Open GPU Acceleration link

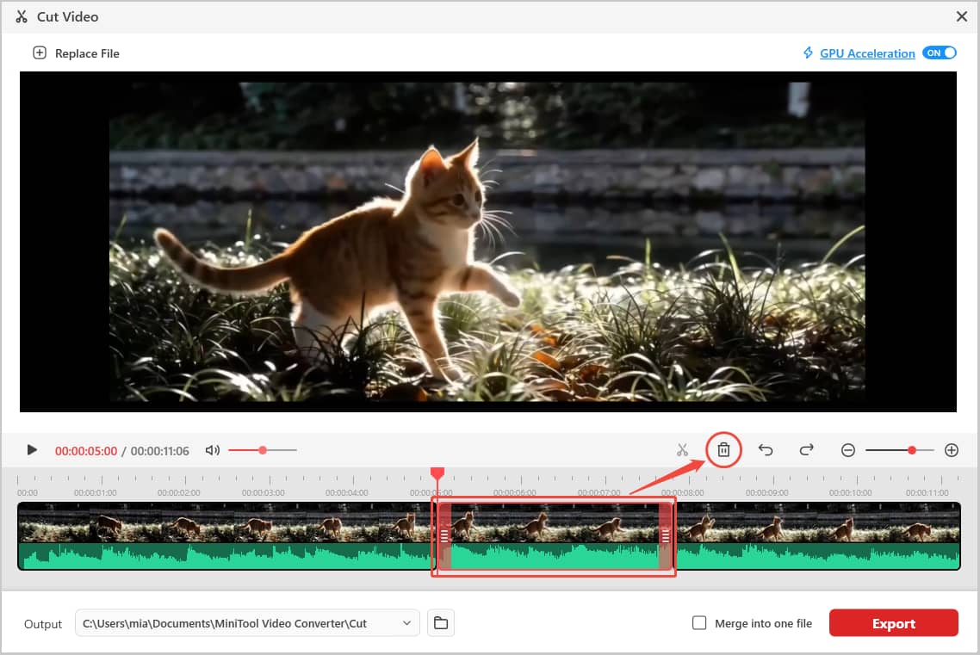click(x=867, y=53)
